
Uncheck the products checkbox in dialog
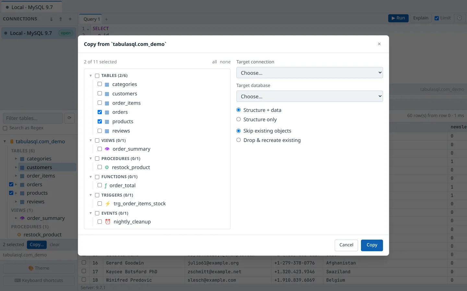click(100, 122)
